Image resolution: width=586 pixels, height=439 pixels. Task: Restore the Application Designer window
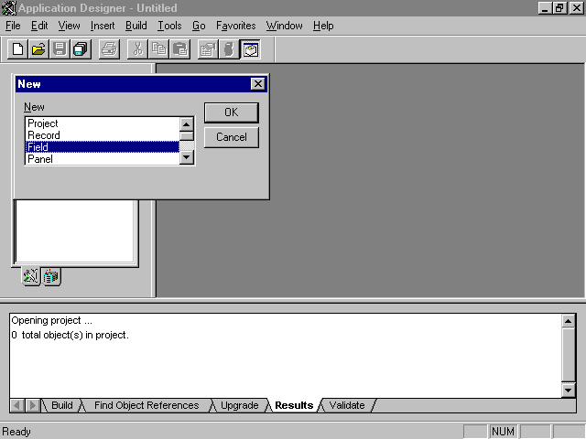pos(559,8)
